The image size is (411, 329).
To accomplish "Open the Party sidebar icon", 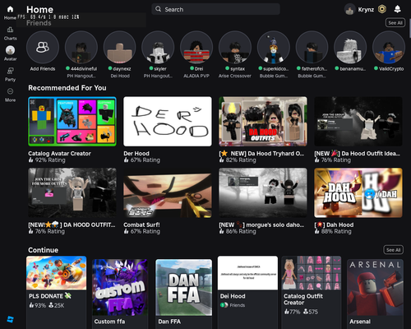I will 10,71.
